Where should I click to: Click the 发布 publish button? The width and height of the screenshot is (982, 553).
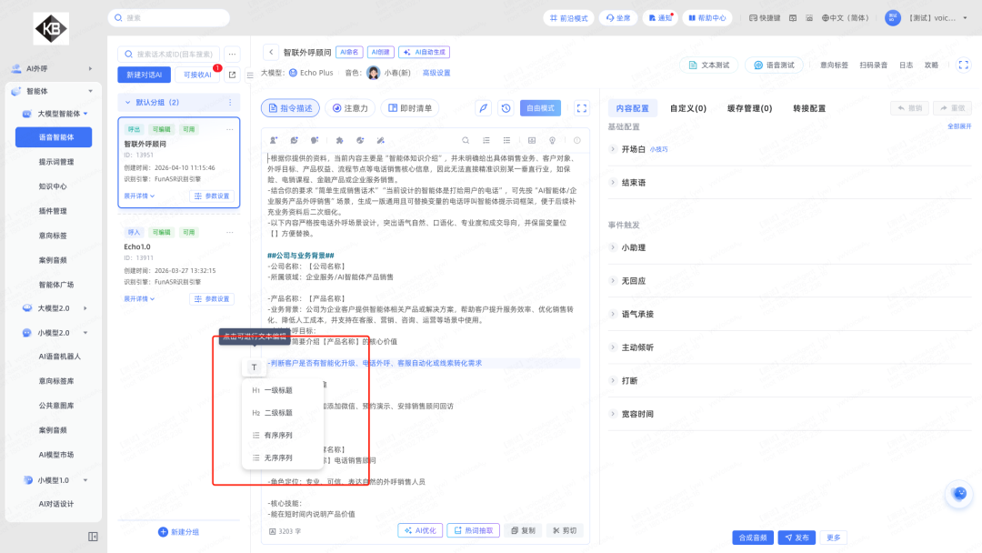[x=797, y=538]
